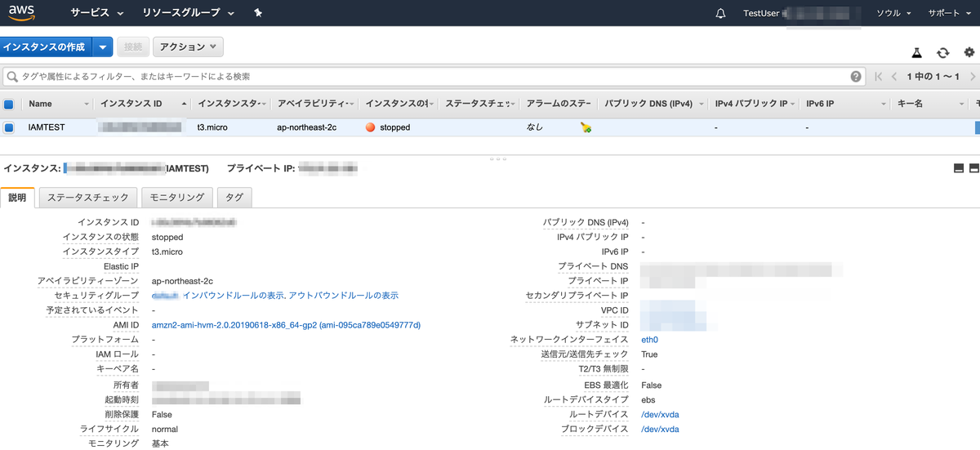Maximize the details pane
Screen dimensions: 980x450
973,168
